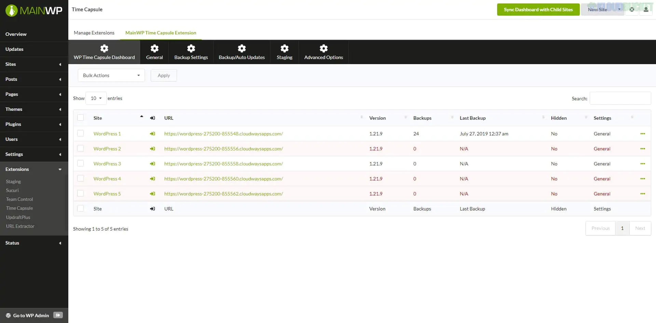Viewport: 656px width, 323px height.
Task: Click the Sync Dashboard with Child Sites button
Action: (538, 10)
